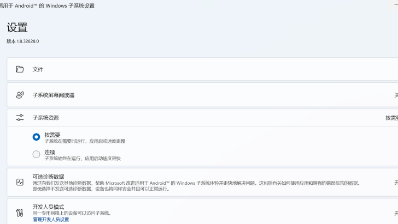
Task: Select the 按需要 radio button
Action: pyautogui.click(x=36, y=137)
